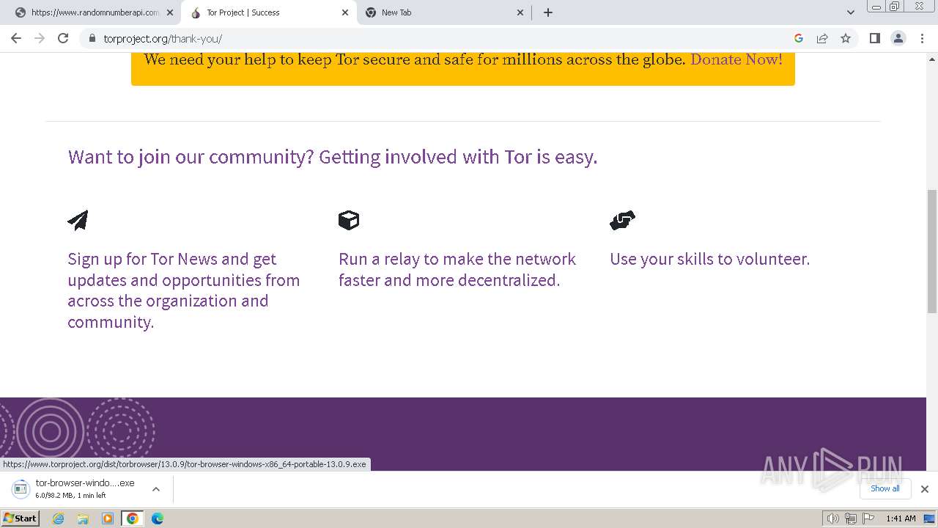Click the network icon in system tray
Screen dimensions: 938x528
(x=851, y=518)
